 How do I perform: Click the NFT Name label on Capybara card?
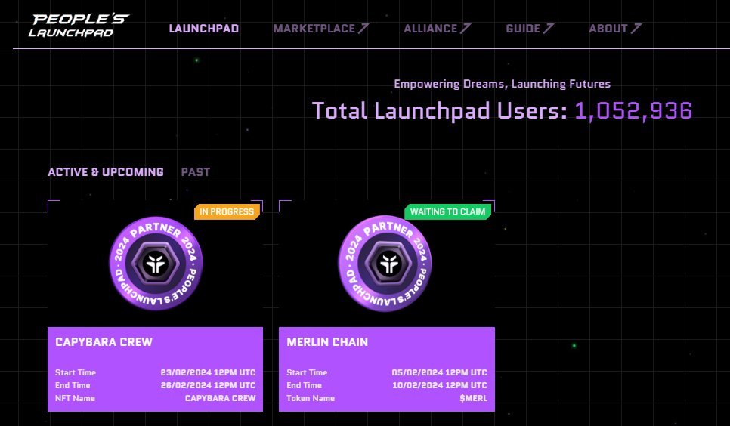point(75,399)
